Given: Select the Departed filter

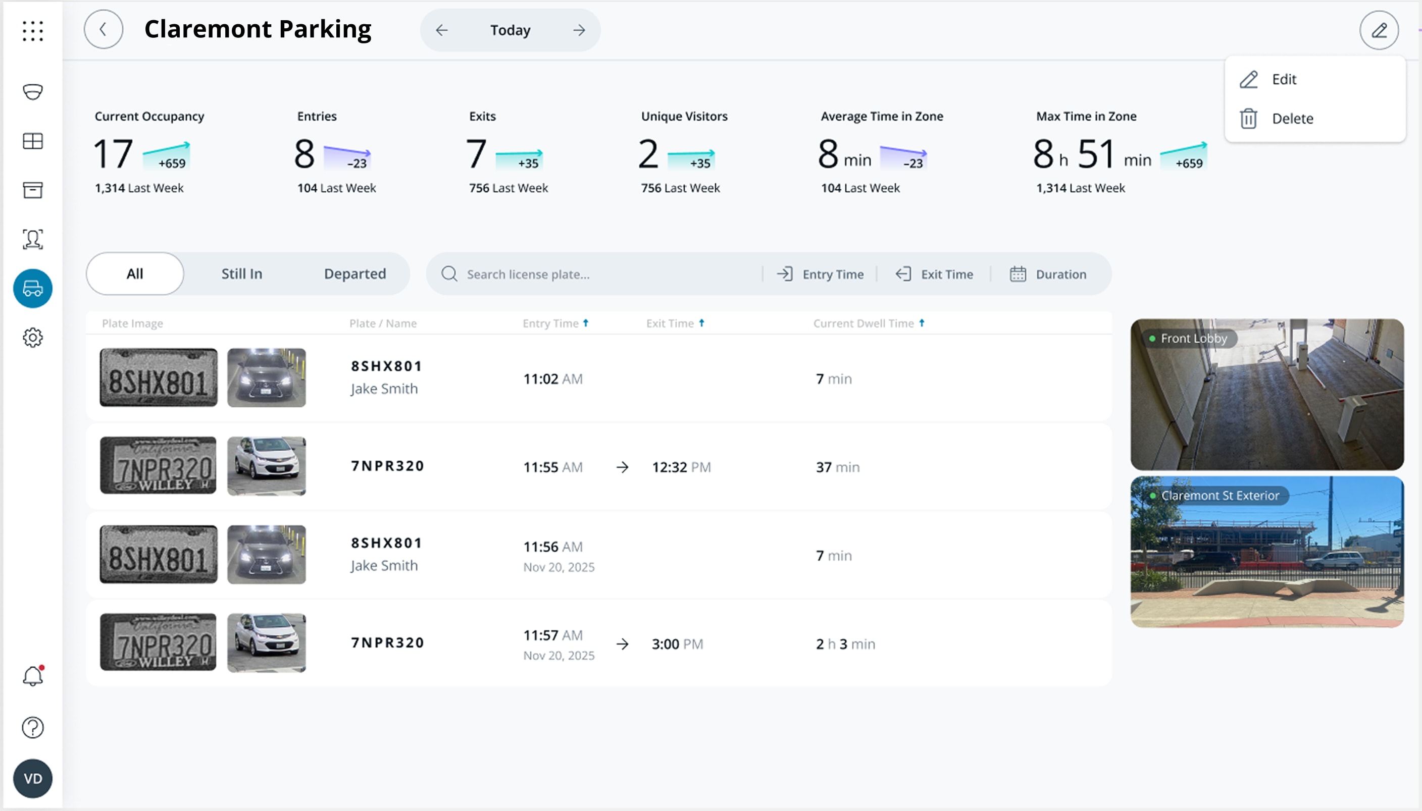Looking at the screenshot, I should pos(355,274).
